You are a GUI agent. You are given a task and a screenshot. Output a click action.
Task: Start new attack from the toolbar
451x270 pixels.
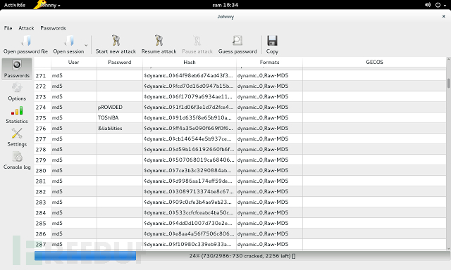(x=116, y=45)
